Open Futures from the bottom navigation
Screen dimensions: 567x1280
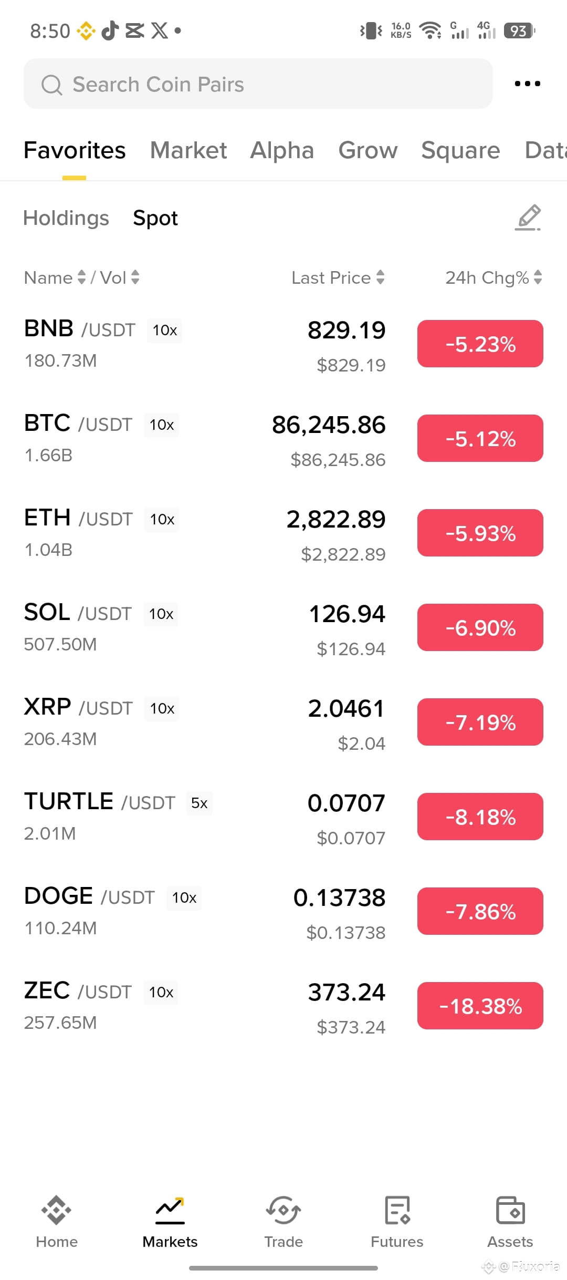tap(397, 1222)
